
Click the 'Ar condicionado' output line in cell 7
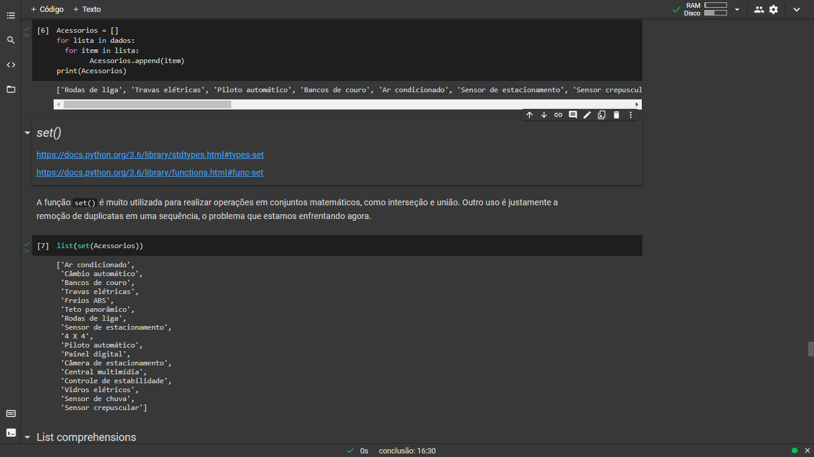(96, 265)
